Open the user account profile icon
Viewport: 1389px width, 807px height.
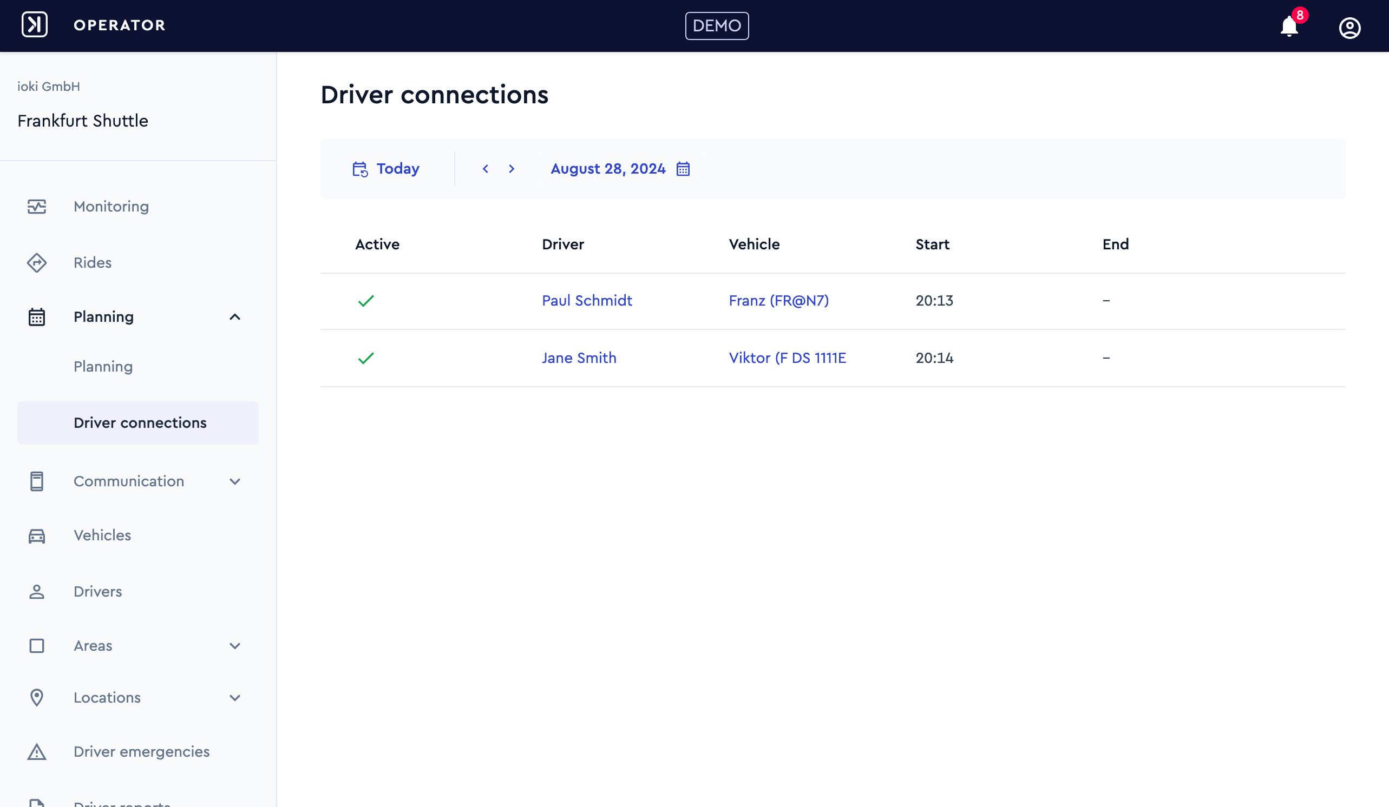pos(1350,28)
